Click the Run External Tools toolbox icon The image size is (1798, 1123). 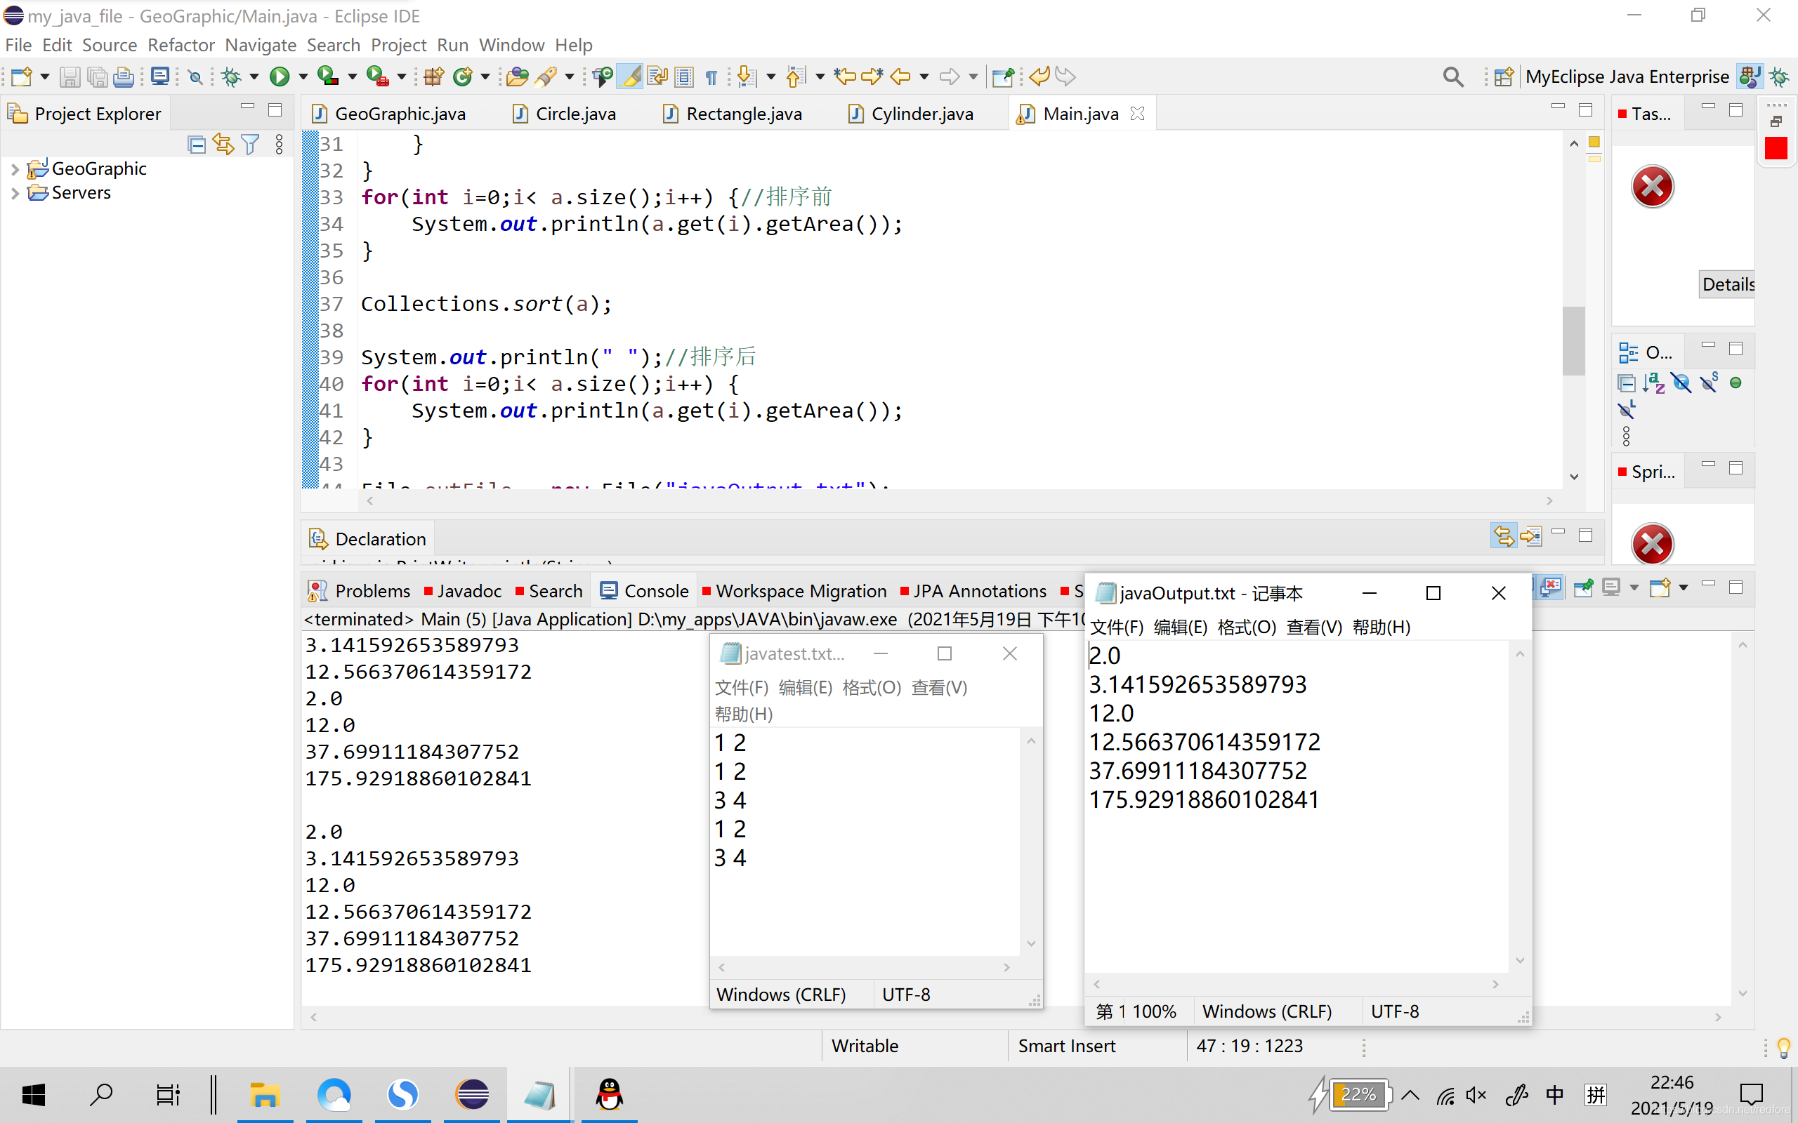tap(377, 77)
